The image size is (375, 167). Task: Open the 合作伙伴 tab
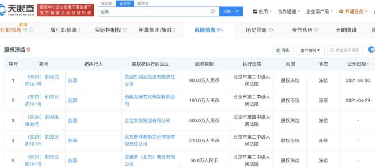point(305,30)
